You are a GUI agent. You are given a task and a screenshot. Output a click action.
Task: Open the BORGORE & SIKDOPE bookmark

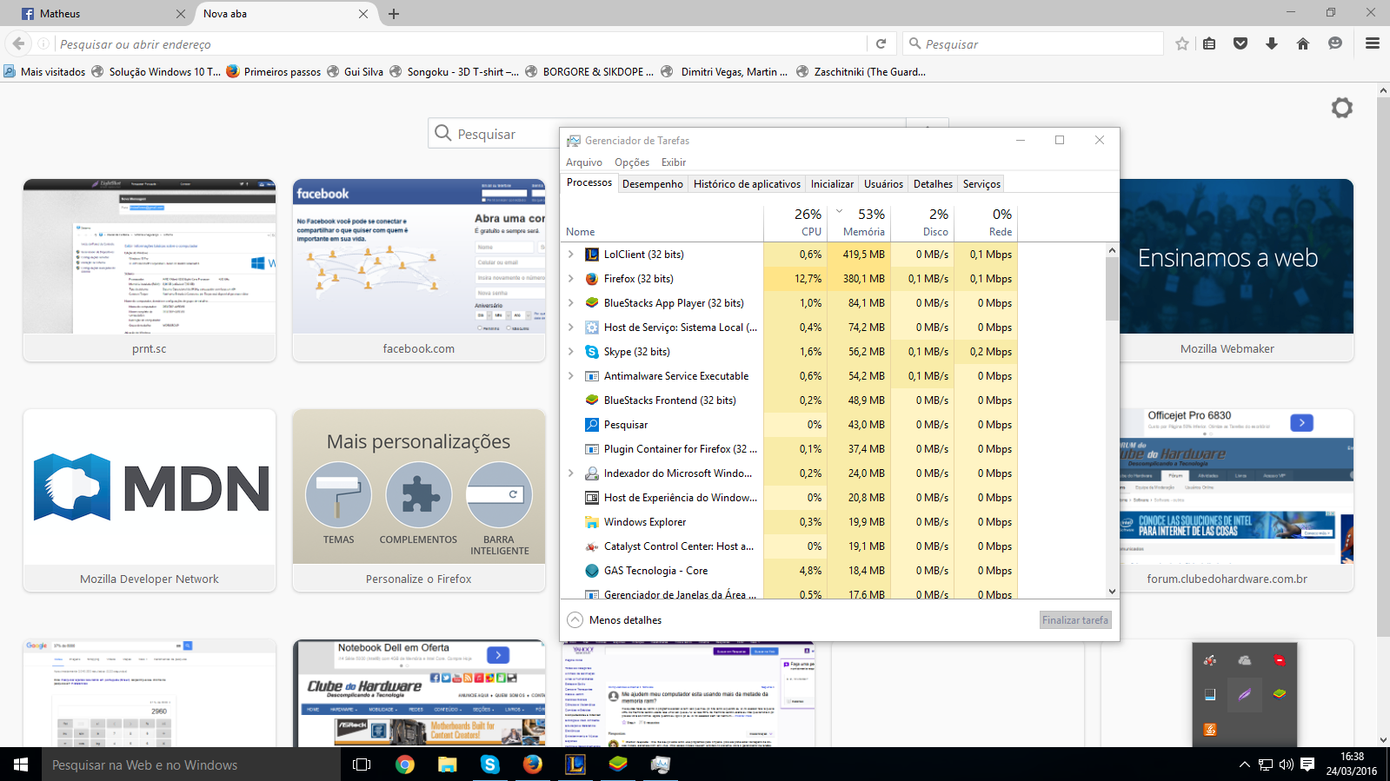click(x=589, y=72)
